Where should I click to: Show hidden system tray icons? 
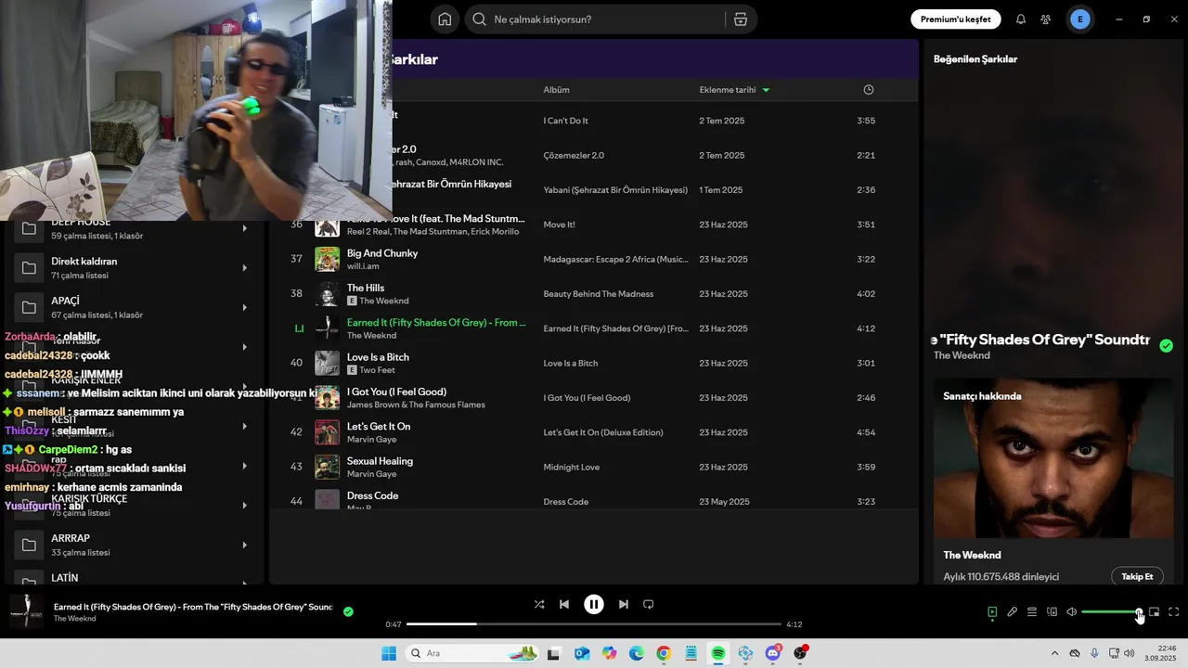point(1054,653)
